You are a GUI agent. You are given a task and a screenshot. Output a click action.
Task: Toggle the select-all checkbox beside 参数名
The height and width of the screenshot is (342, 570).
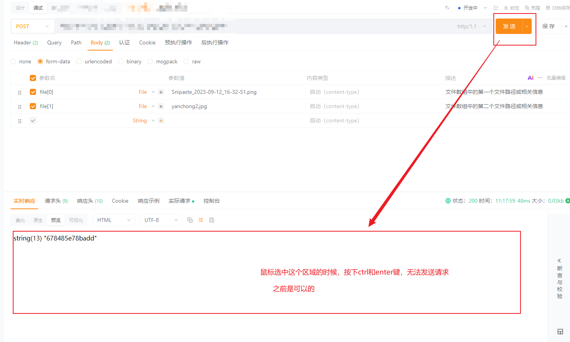click(x=33, y=78)
